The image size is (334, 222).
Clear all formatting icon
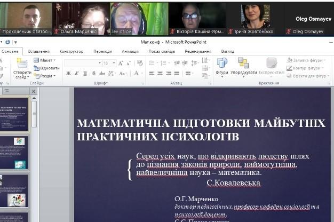click(x=140, y=63)
